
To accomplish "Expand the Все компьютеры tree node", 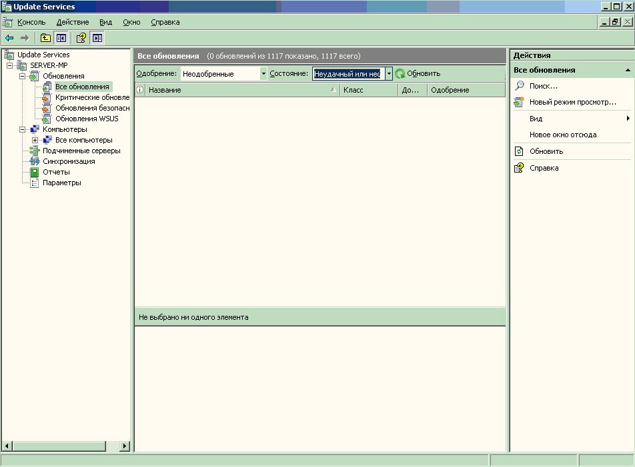I will tap(35, 140).
